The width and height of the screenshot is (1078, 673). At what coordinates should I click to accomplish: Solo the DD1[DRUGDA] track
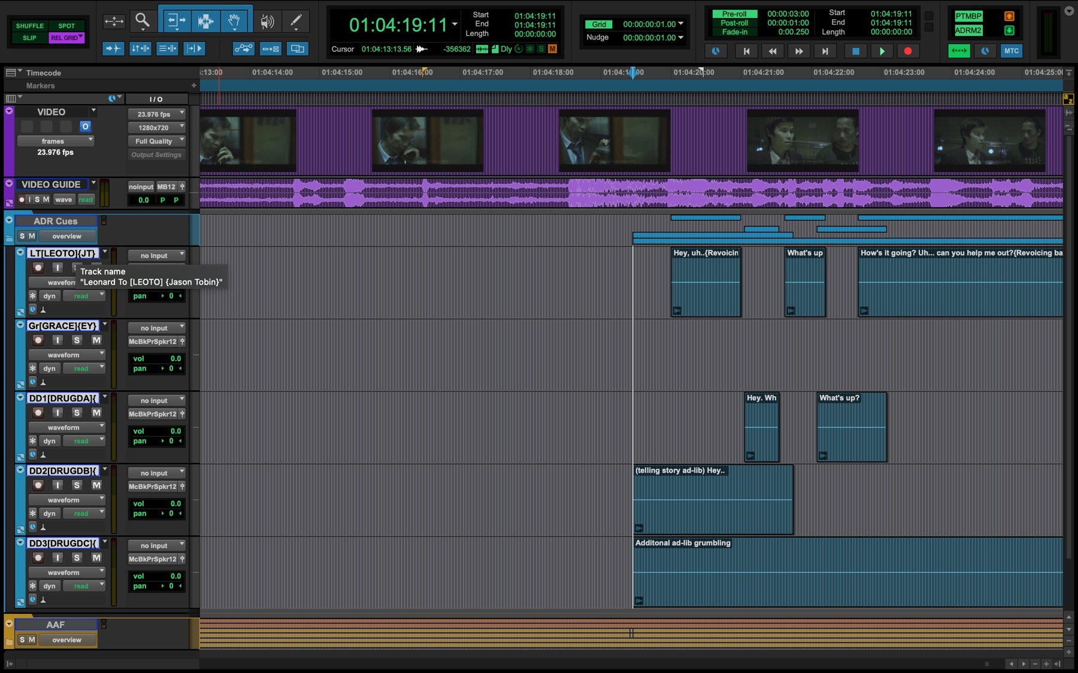(x=77, y=413)
